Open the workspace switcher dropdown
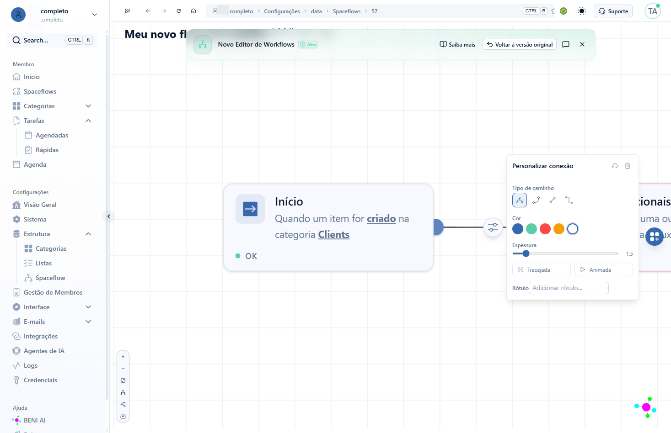Image resolution: width=671 pixels, height=433 pixels. click(x=95, y=15)
